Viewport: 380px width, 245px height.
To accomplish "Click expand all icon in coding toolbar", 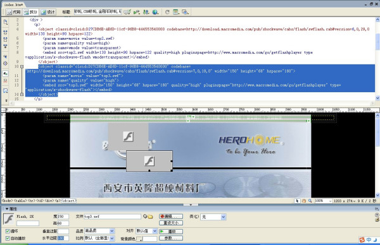I will [5, 46].
